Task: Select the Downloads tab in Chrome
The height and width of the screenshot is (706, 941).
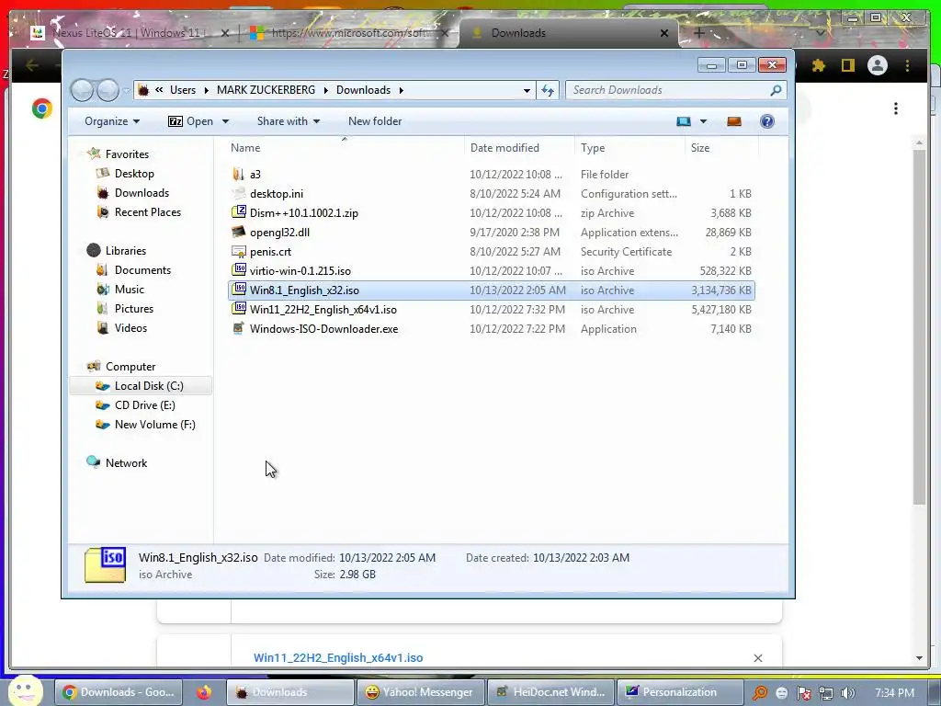Action: pos(569,33)
